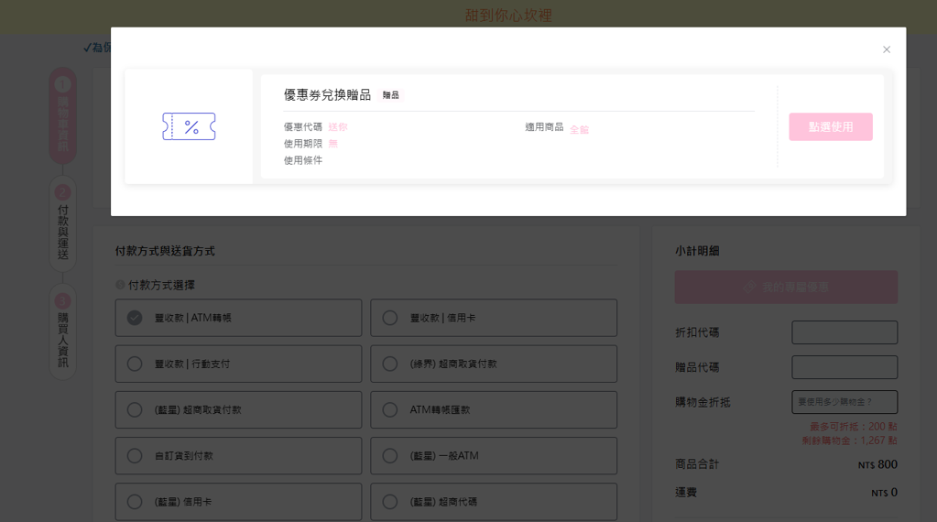This screenshot has width=937, height=522.
Task: Click the 最多可折抵：200 點 text
Action: tap(853, 427)
